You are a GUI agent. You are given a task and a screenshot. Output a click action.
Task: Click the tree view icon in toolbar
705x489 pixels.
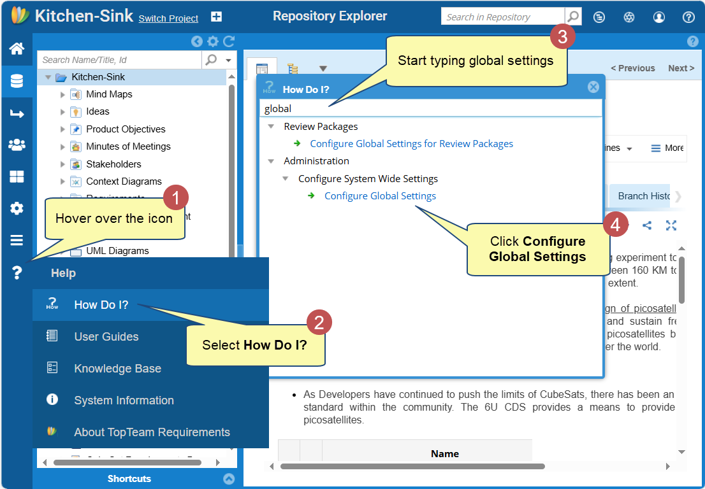(293, 69)
